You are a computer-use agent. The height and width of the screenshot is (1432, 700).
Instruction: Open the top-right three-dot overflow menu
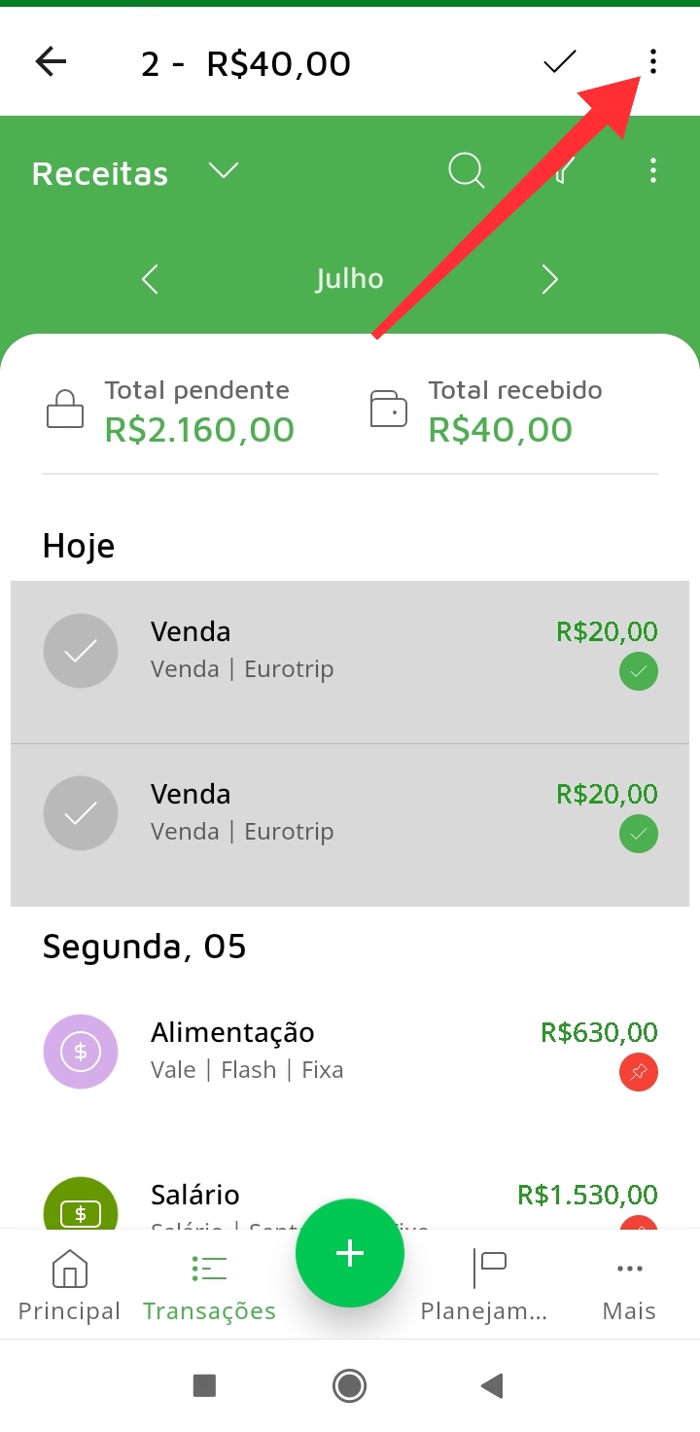pos(652,62)
